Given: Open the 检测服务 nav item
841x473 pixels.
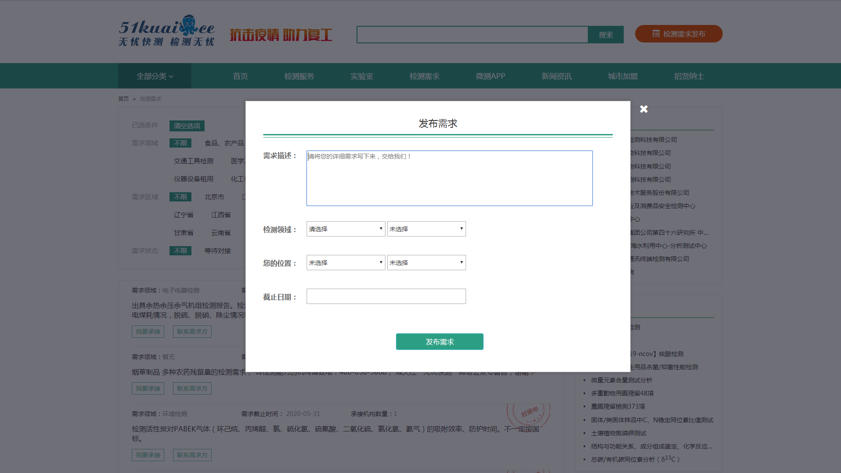Looking at the screenshot, I should pyautogui.click(x=299, y=76).
